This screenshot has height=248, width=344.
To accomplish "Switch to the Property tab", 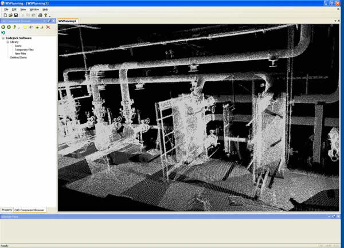I will (x=7, y=210).
